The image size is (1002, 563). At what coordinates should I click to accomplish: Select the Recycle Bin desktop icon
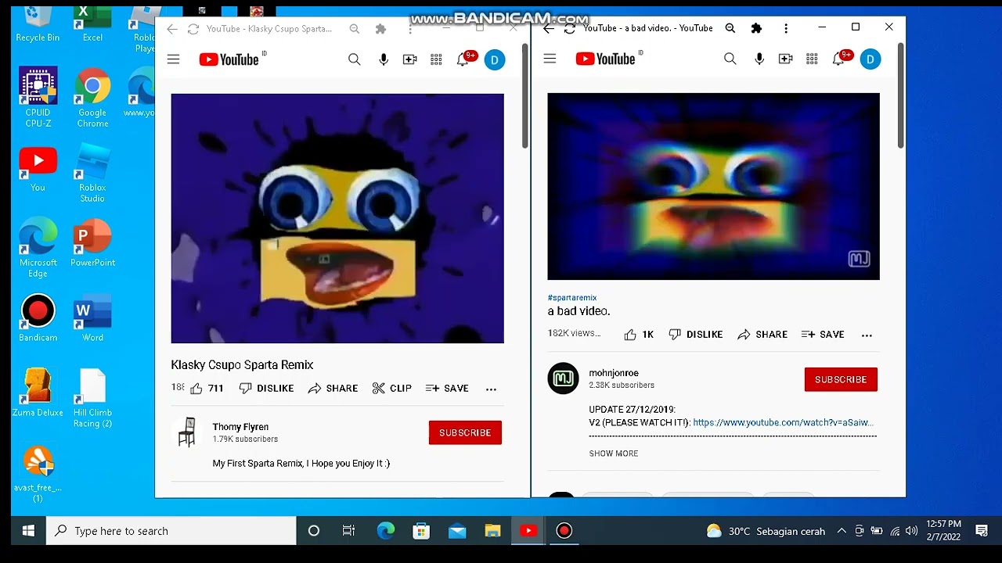coord(38,23)
